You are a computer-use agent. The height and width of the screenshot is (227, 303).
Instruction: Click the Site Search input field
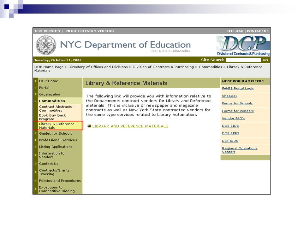point(243,60)
